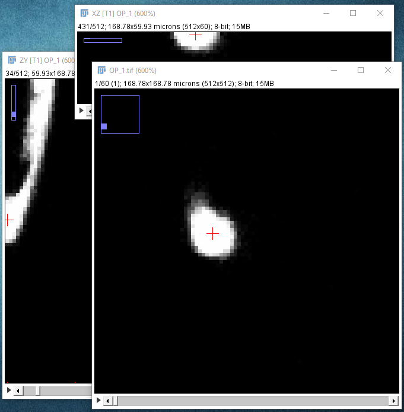Click left scroll arrow of OP_1.tif slice slider
Image resolution: width=404 pixels, height=412 pixels.
[107, 401]
